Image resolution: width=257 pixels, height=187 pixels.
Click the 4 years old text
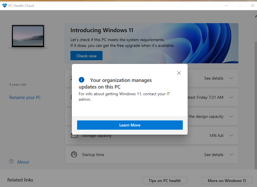18,85
